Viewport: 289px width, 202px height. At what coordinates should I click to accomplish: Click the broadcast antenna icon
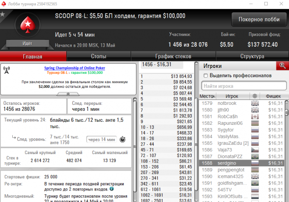pos(7,70)
